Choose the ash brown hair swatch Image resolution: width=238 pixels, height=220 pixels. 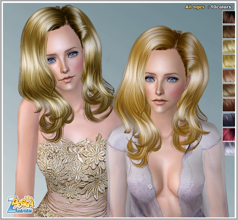pos(228,90)
